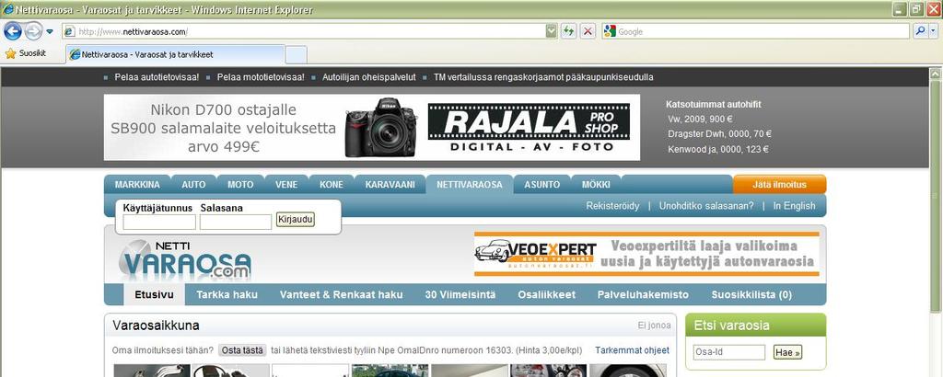Image resolution: width=943 pixels, height=377 pixels.
Task: Switch to the VENE site tab
Action: pos(286,184)
